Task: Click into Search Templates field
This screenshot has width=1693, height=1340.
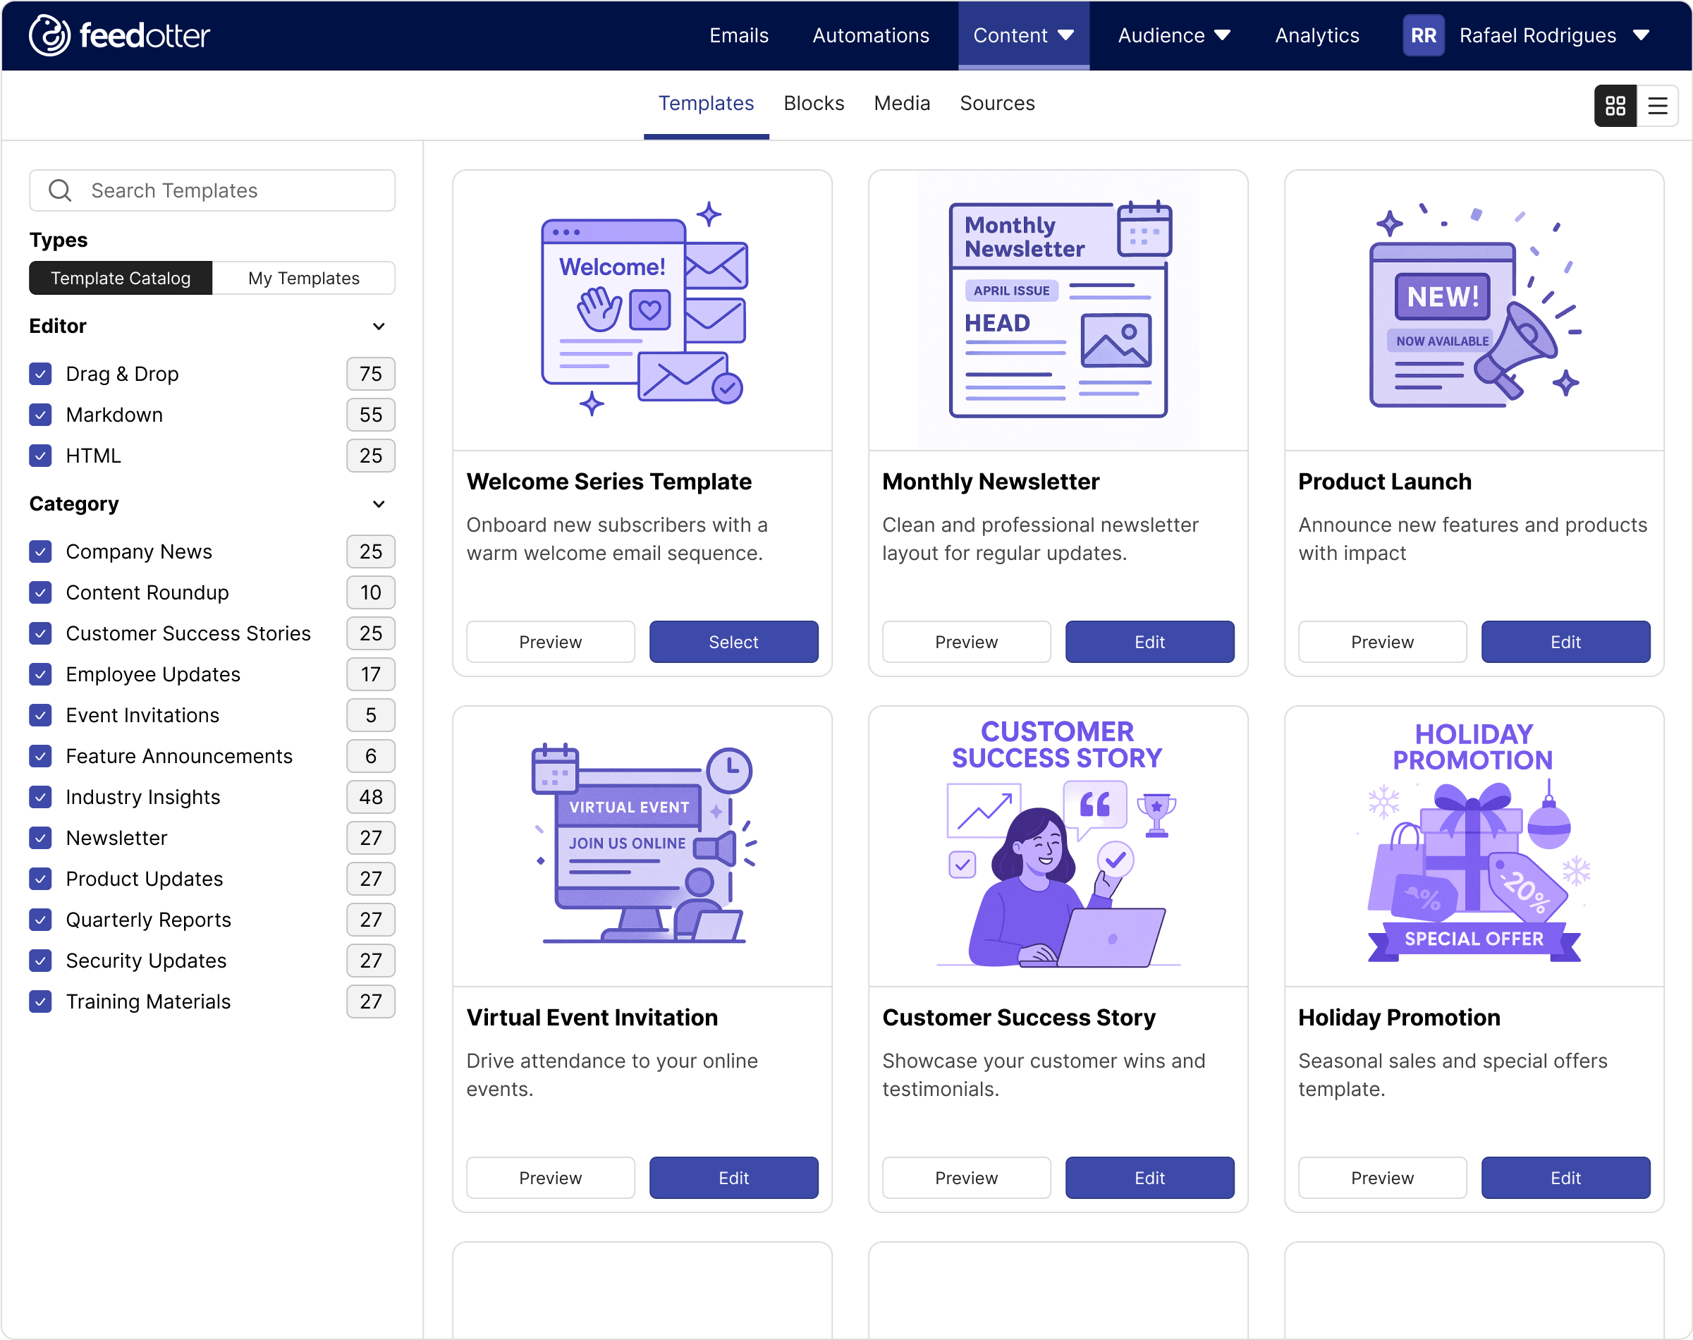Action: (212, 190)
